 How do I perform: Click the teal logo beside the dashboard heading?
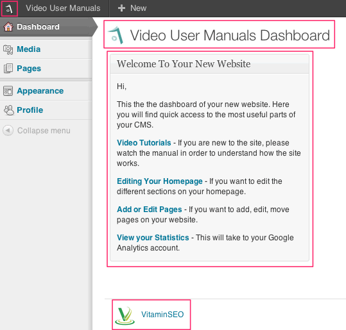tap(116, 35)
